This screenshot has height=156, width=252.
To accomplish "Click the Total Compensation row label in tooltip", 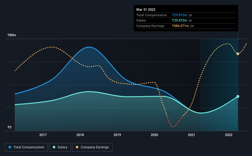I will (x=152, y=15).
